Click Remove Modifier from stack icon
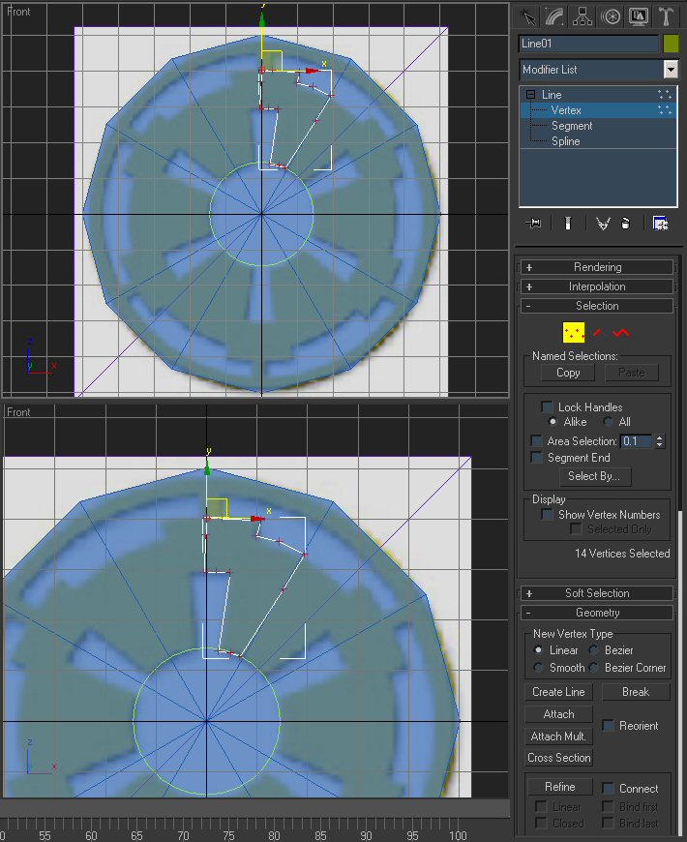Image resolution: width=687 pixels, height=842 pixels. tap(625, 223)
